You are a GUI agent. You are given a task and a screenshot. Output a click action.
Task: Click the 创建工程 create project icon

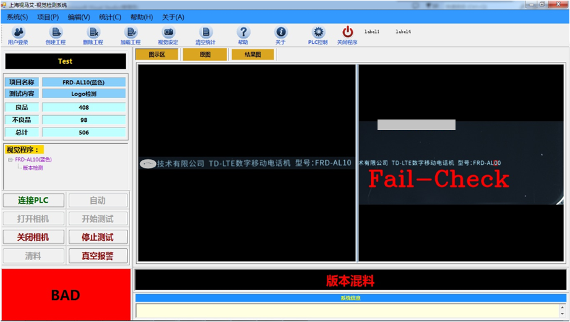pos(56,35)
